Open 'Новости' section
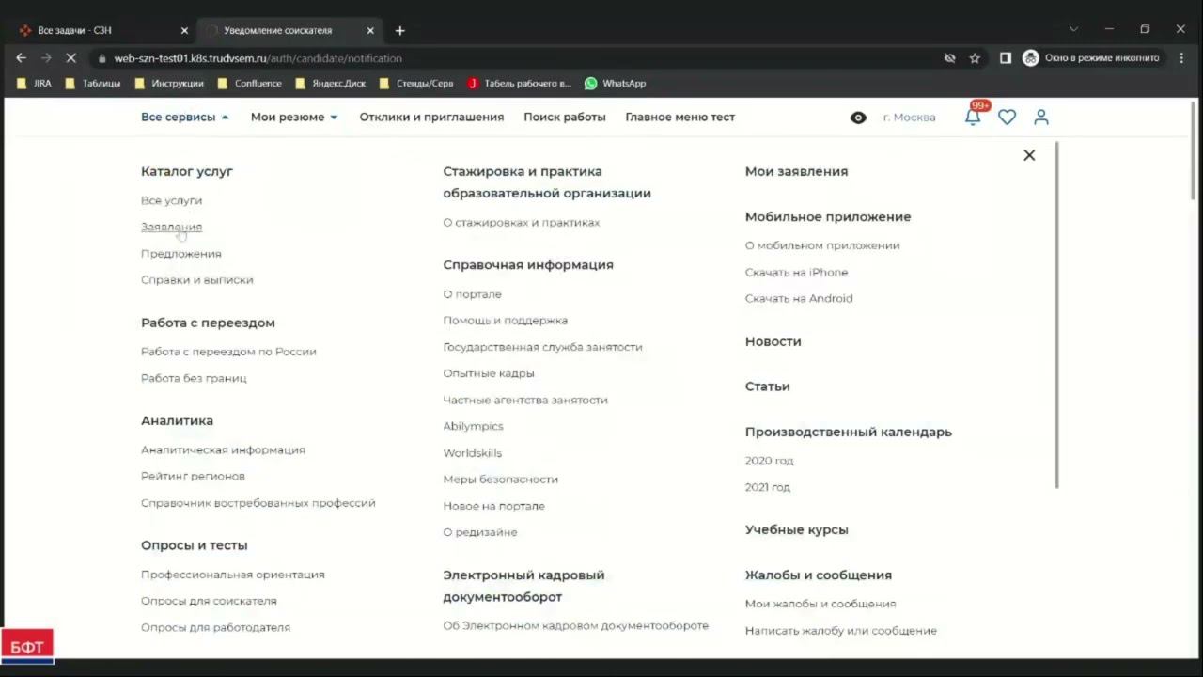Image resolution: width=1203 pixels, height=677 pixels. tap(773, 341)
